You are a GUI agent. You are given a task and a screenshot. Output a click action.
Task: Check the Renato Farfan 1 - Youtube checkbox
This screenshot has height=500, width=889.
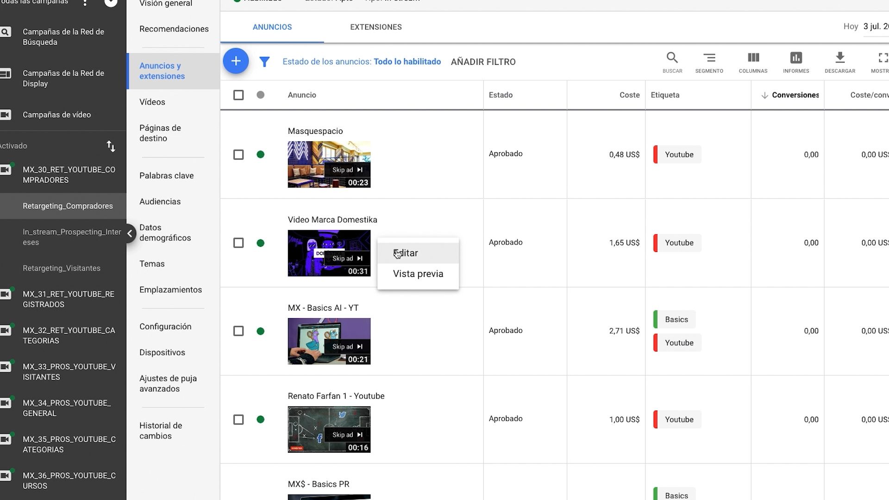[x=238, y=419]
